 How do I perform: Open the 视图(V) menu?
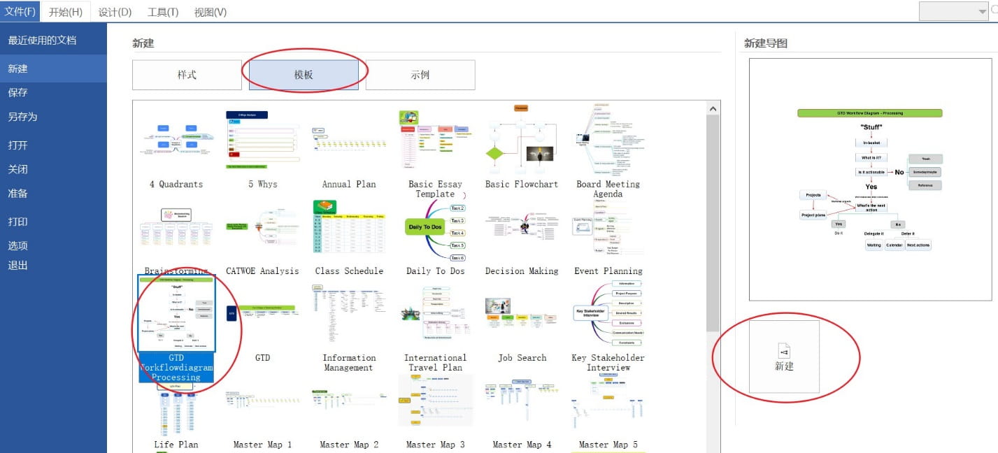(x=210, y=12)
